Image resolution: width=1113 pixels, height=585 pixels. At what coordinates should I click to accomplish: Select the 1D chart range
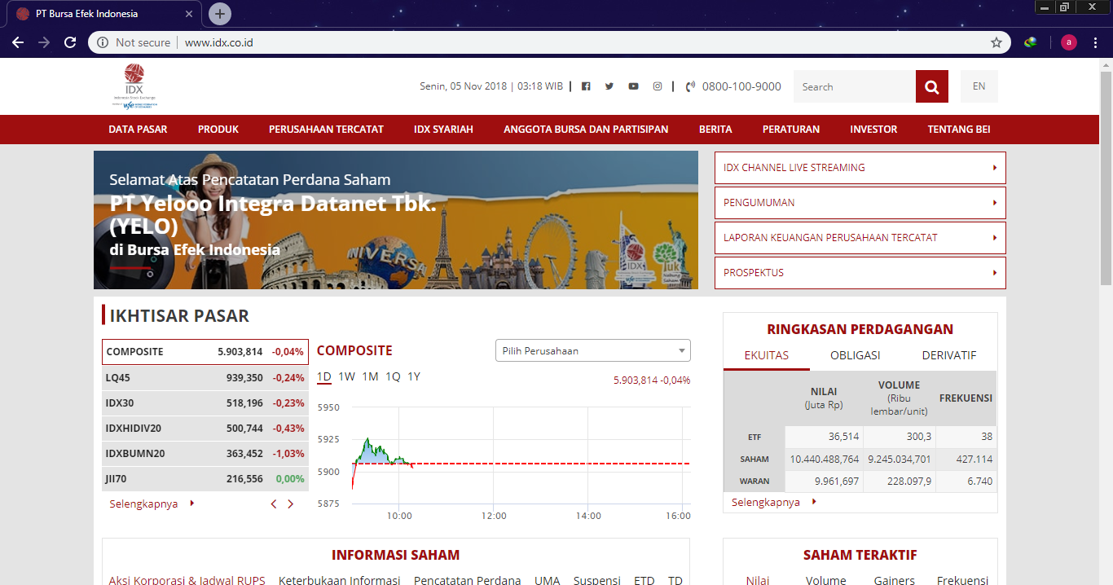[x=324, y=376]
